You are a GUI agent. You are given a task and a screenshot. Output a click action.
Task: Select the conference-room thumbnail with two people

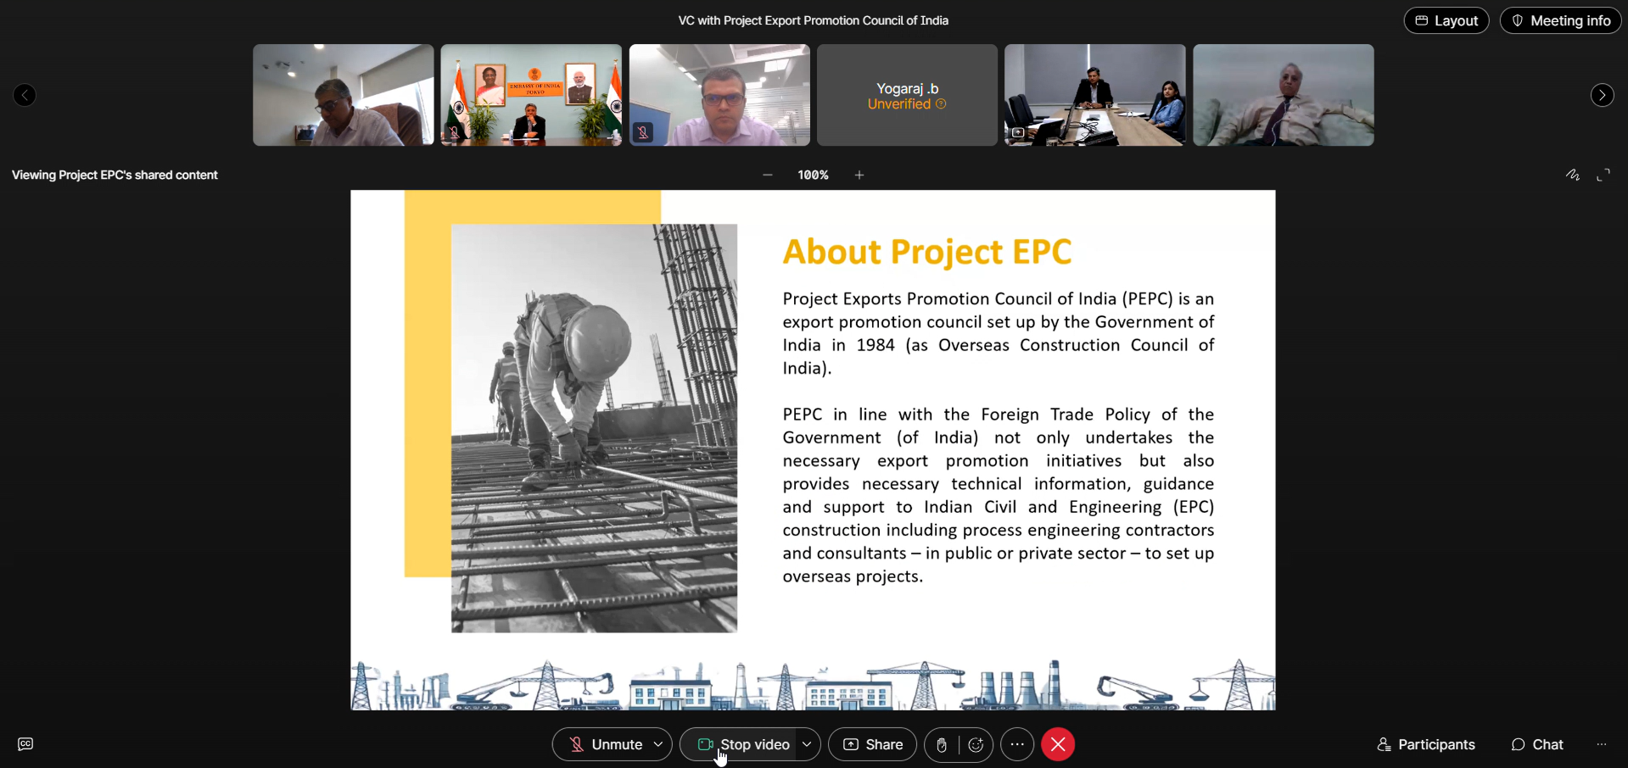(x=1095, y=95)
